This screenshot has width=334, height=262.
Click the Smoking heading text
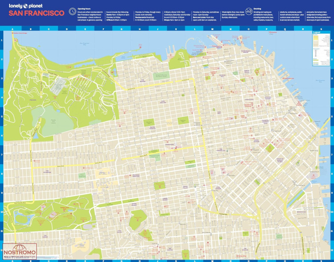pyautogui.click(x=257, y=9)
